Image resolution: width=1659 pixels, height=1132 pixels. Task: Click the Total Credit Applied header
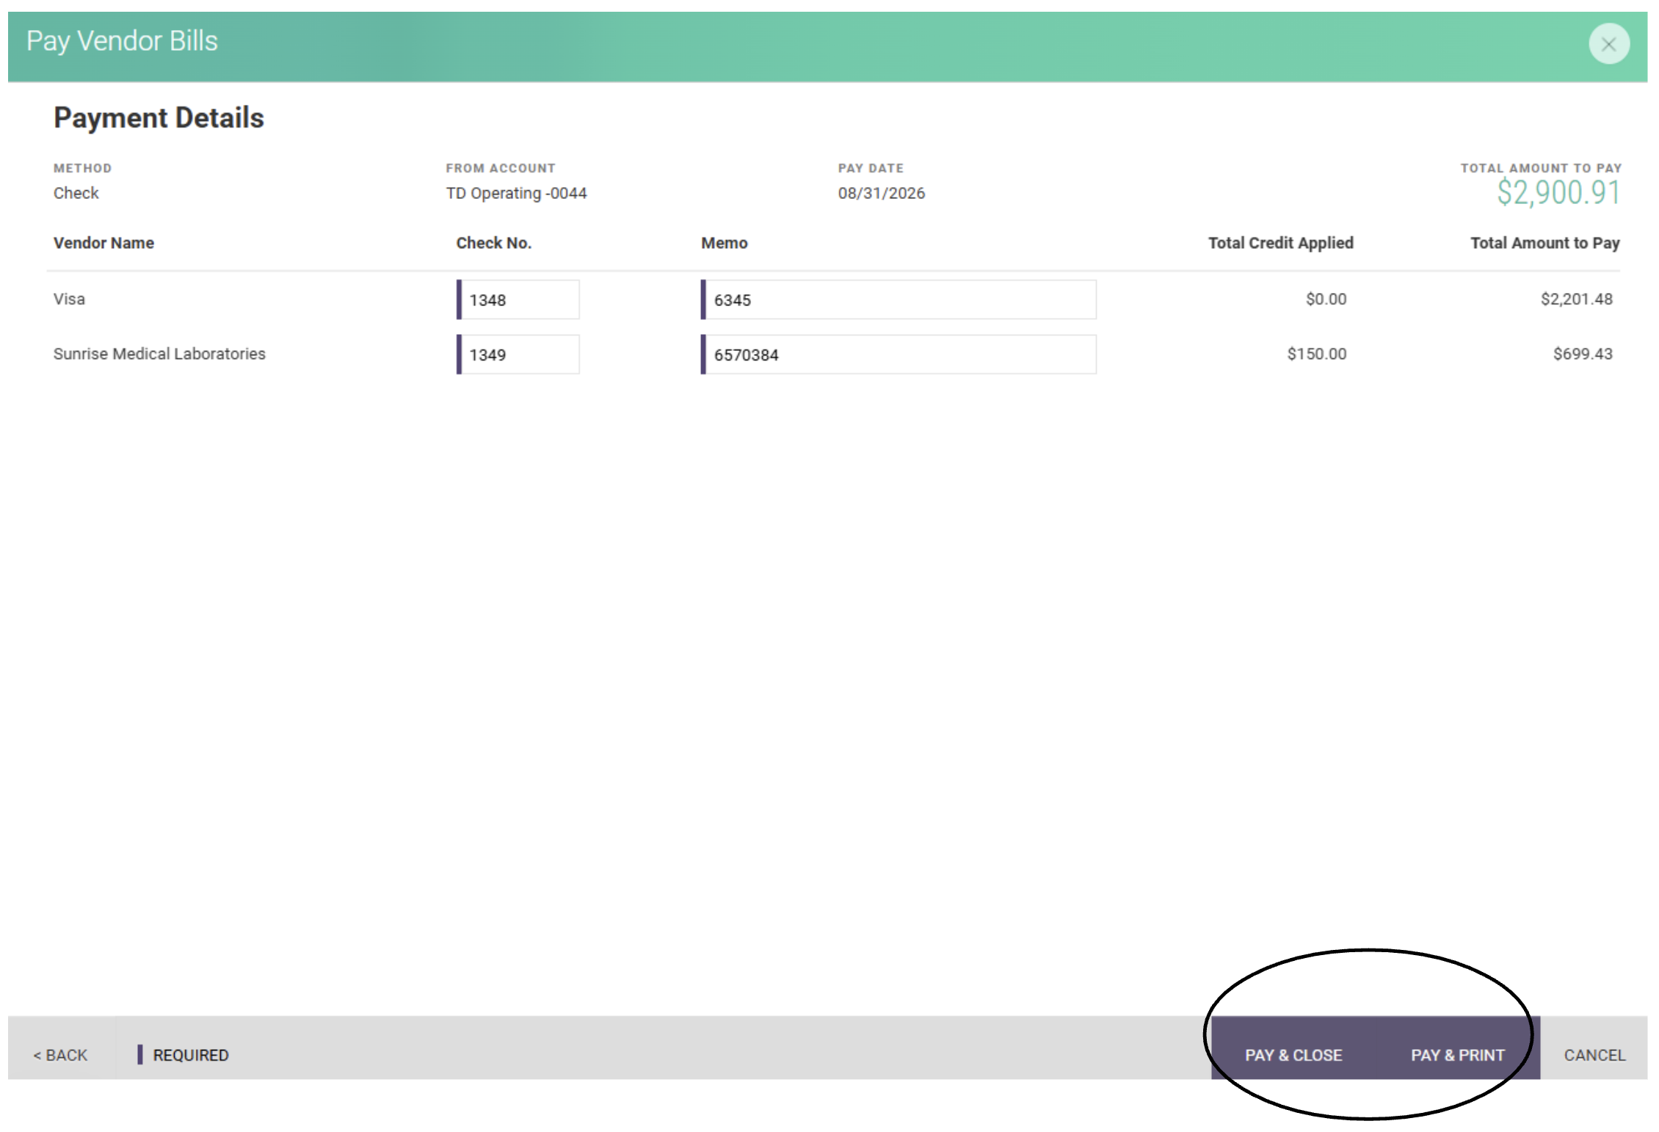point(1281,243)
